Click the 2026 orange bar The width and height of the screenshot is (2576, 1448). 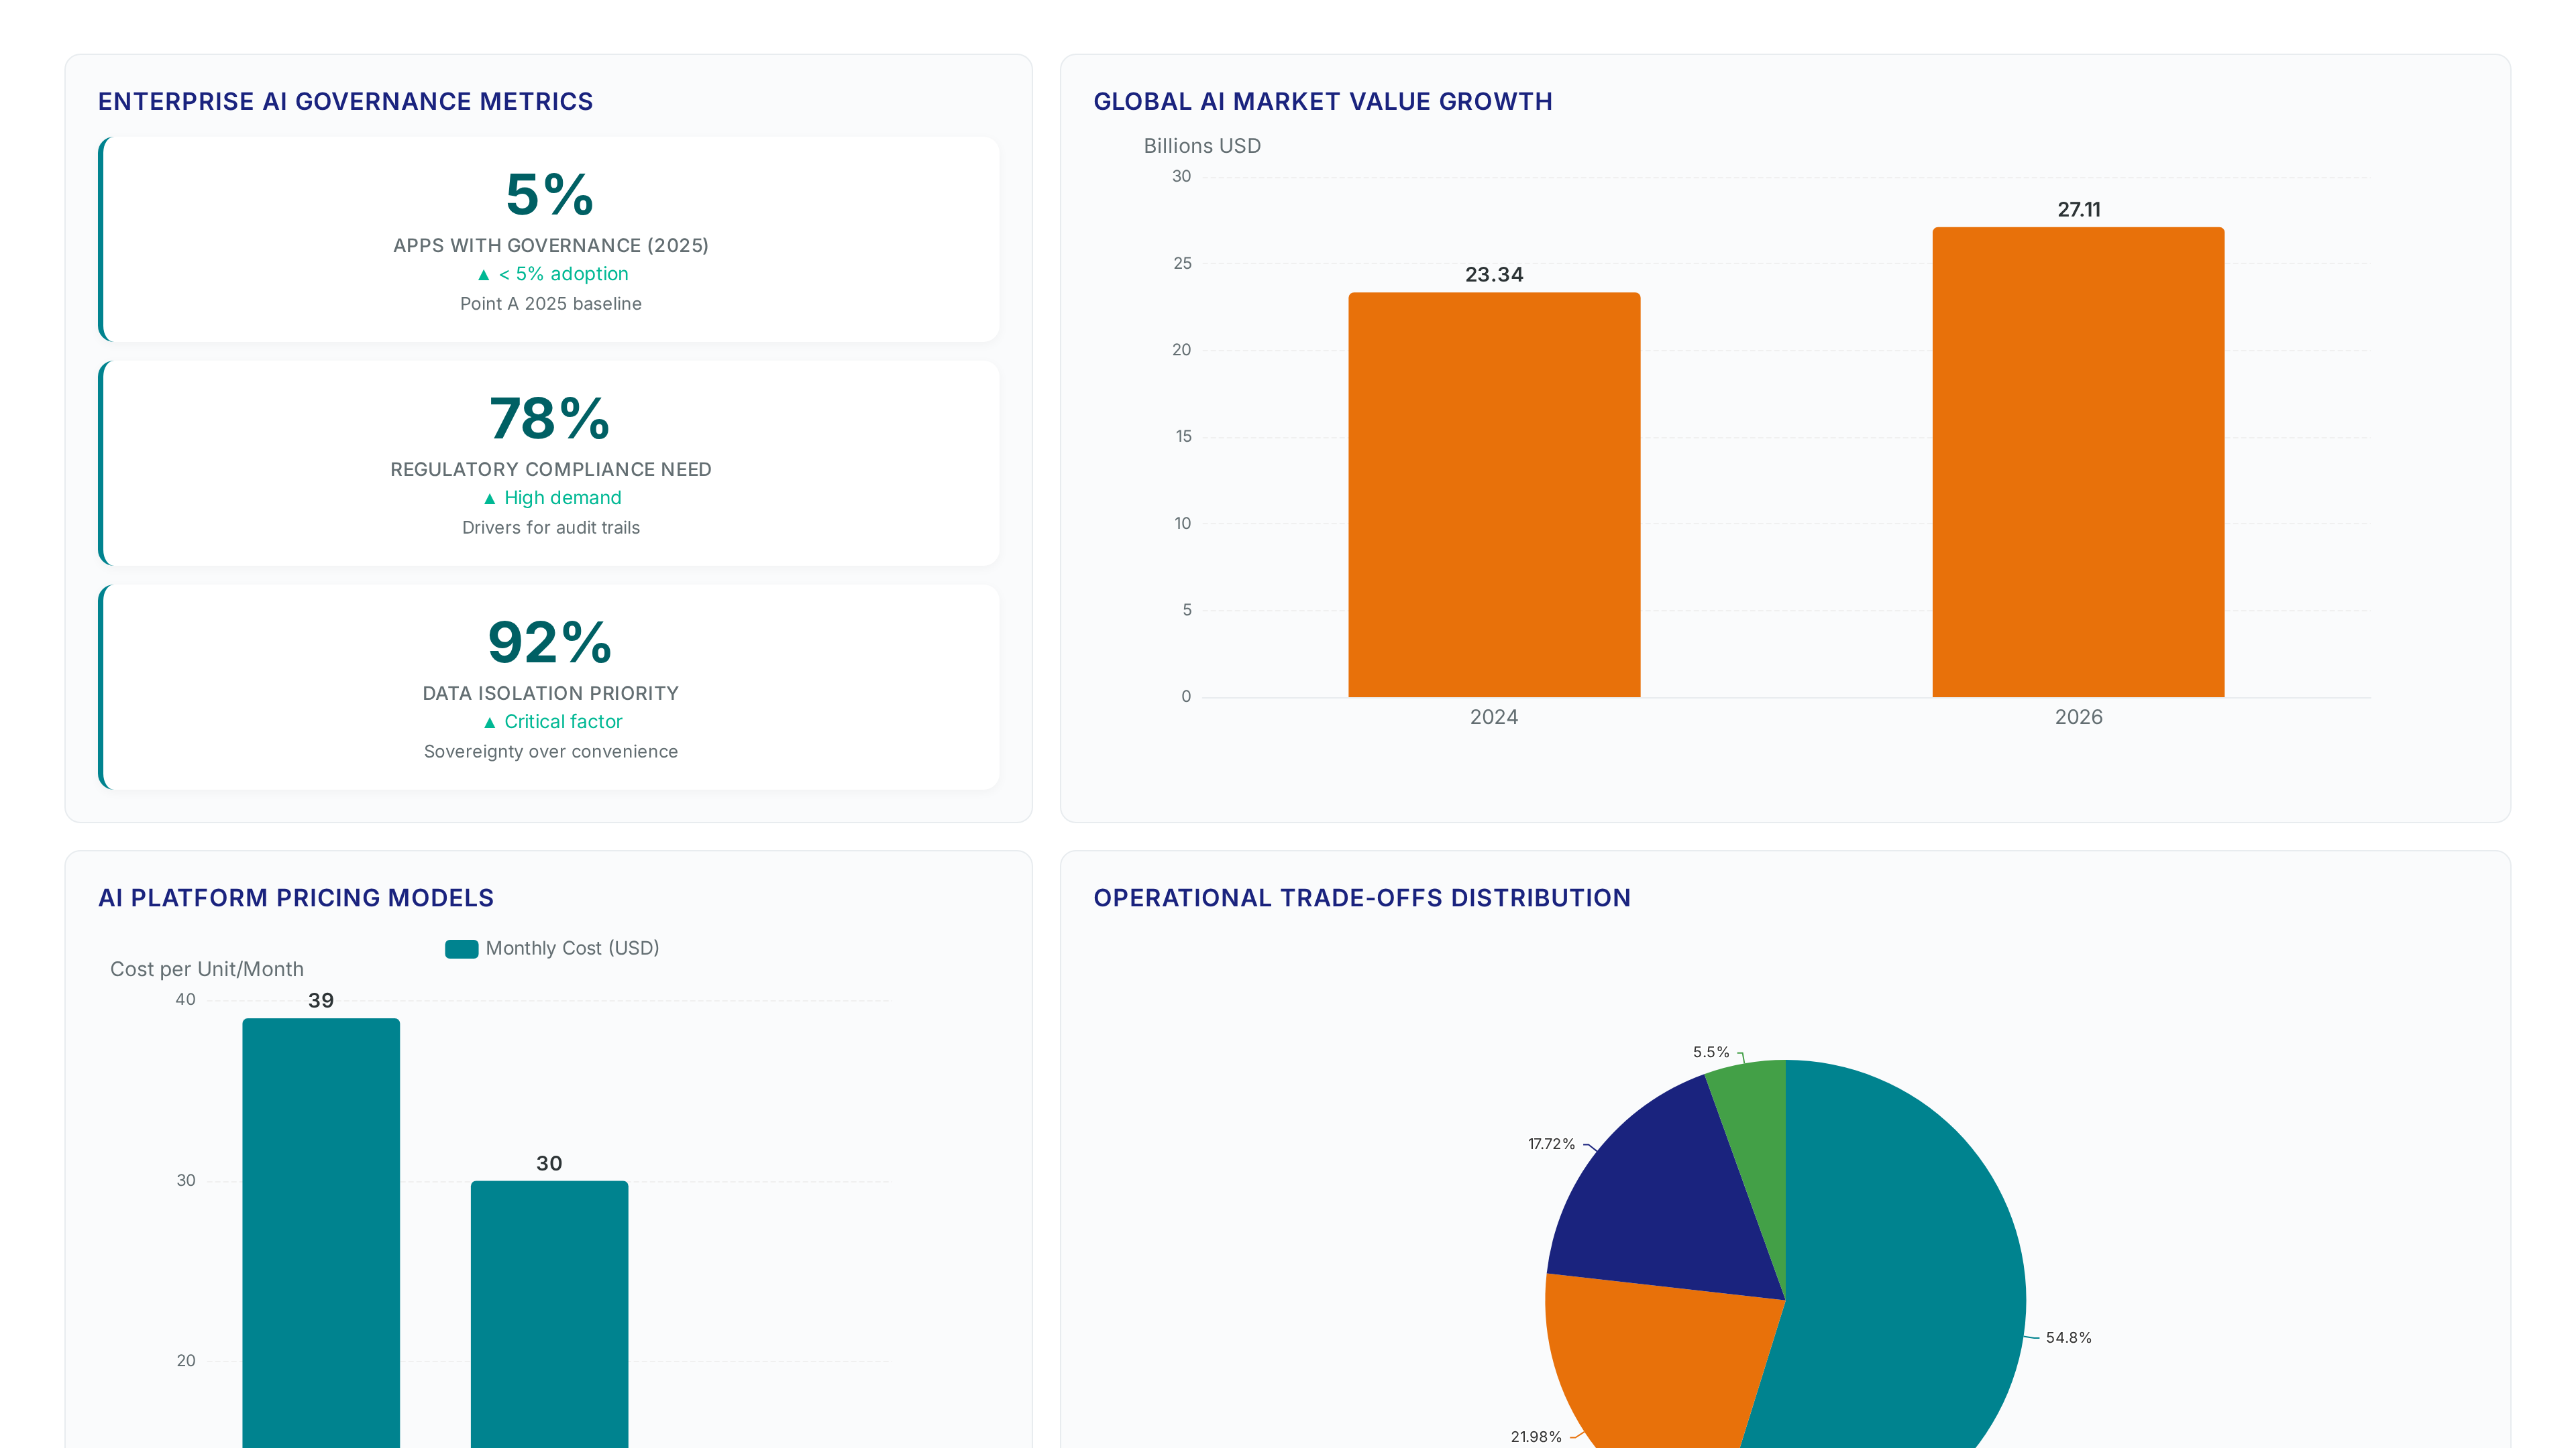pyautogui.click(x=2078, y=462)
